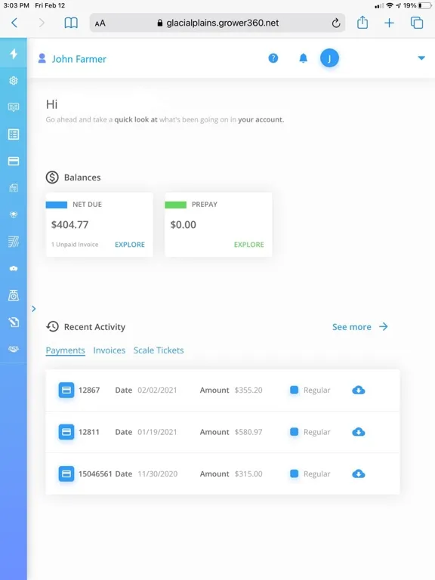Click the Balances dollar circle icon
This screenshot has width=435, height=580.
52,177
